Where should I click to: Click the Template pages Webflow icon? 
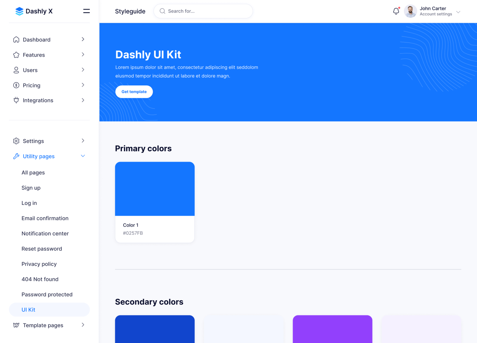[16, 325]
